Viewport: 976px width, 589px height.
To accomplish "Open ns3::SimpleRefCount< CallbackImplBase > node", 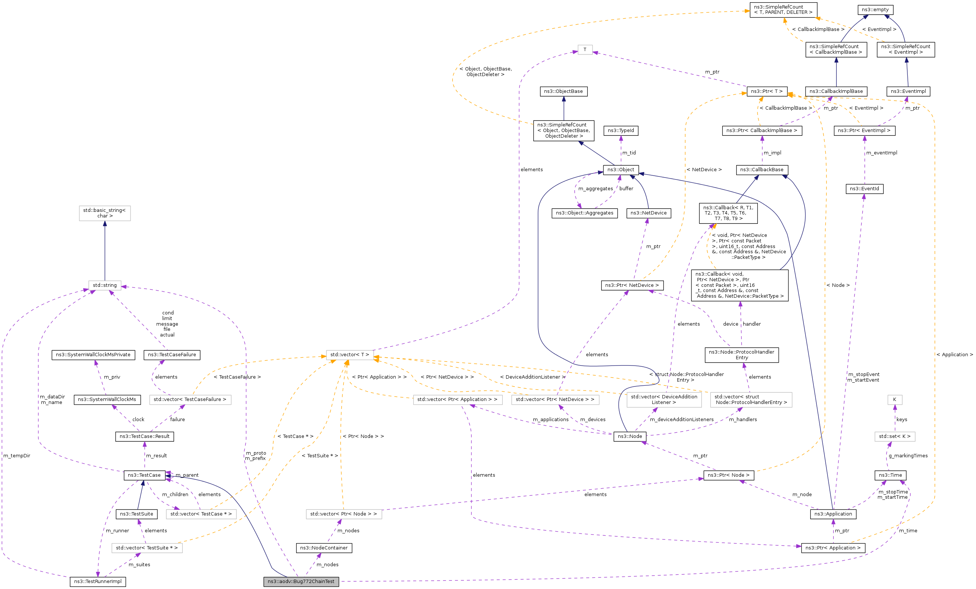I will tap(836, 50).
